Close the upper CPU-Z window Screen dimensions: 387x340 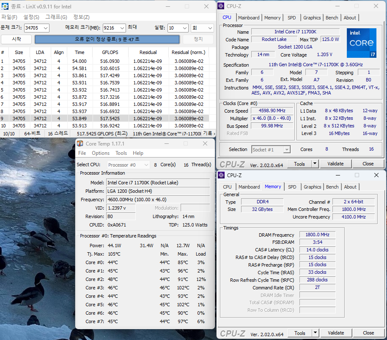click(376, 6)
